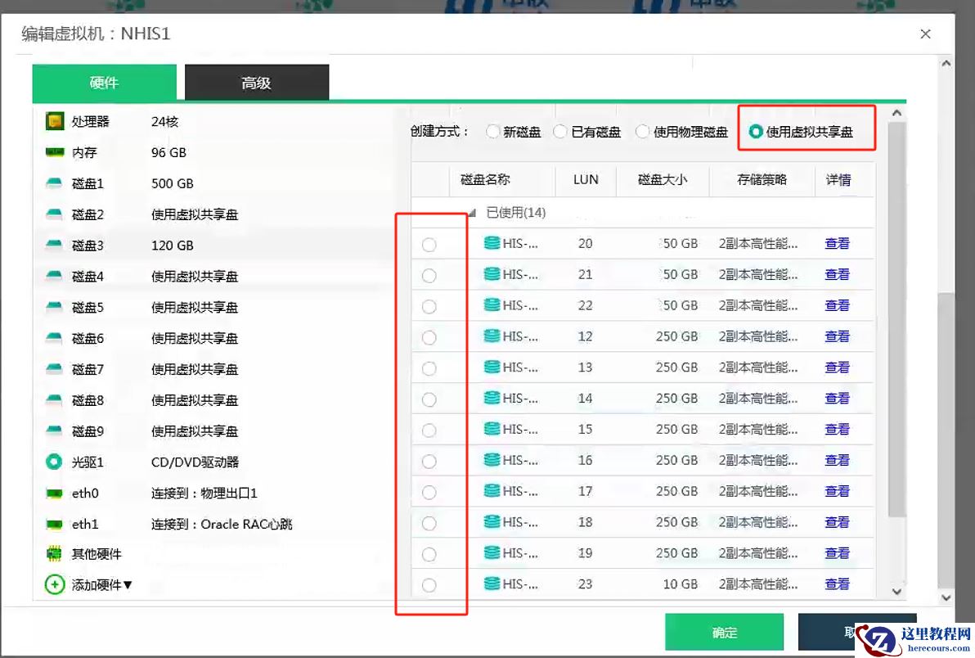975x658 pixels.
Task: Switch to the 硬件 tab
Action: tap(104, 83)
